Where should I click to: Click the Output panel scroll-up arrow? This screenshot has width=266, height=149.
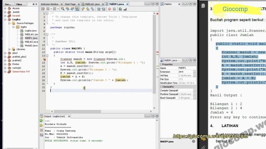157,120
